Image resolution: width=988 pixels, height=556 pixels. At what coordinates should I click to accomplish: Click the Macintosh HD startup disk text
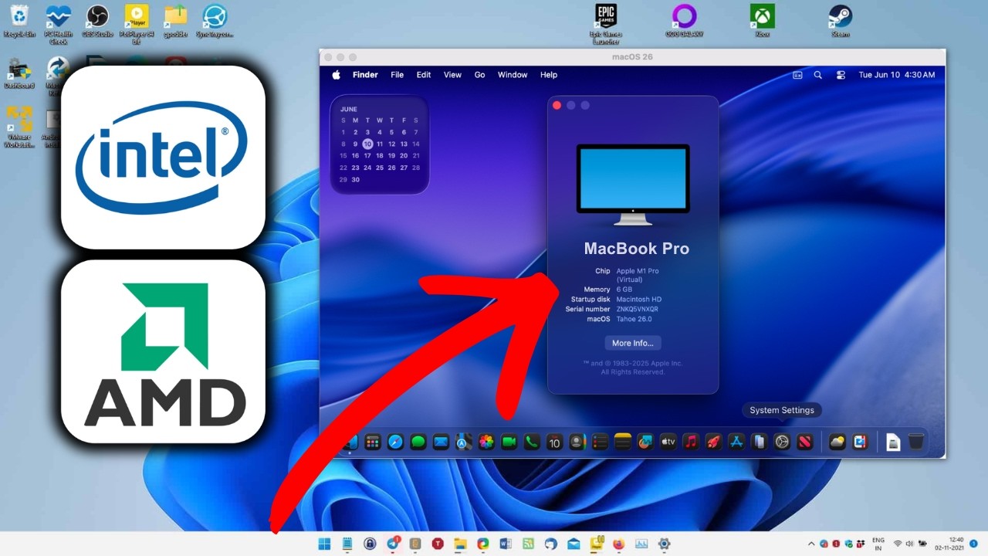coord(639,299)
